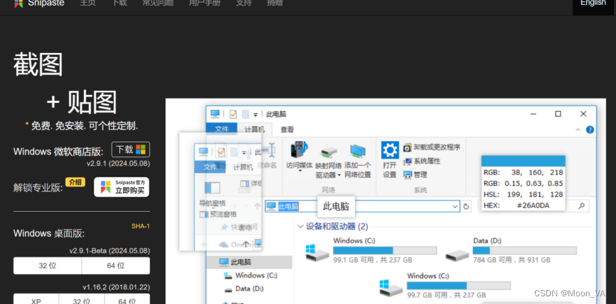616x304 pixels.
Task: Open the SHA-1 link
Action: 140,226
